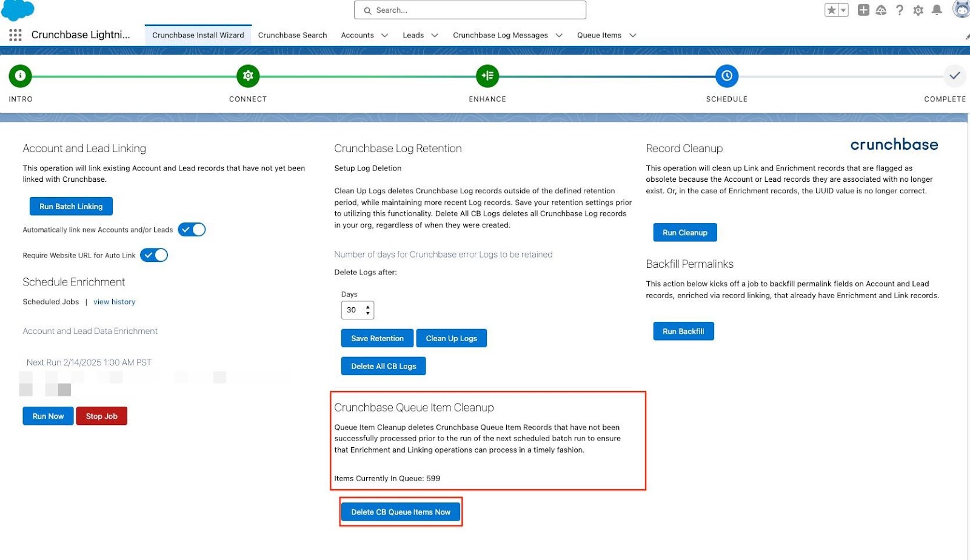Click Run Batch Linking
This screenshot has height=560, width=970.
click(x=71, y=206)
